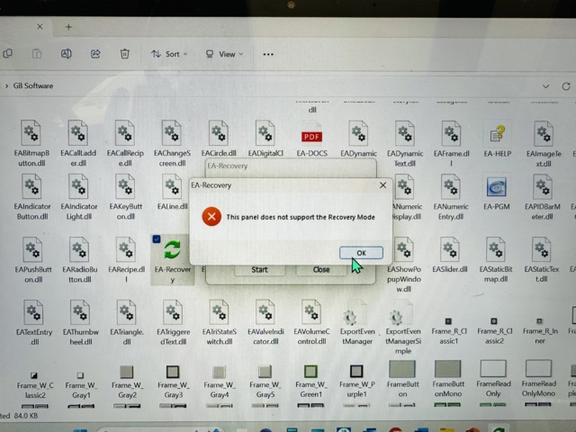The image size is (576, 432).
Task: Click the Start button in EA-Recovery window
Action: point(259,270)
